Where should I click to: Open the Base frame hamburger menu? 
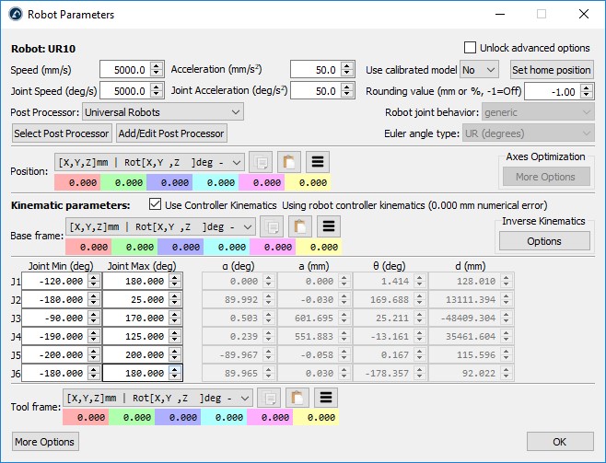coord(330,226)
